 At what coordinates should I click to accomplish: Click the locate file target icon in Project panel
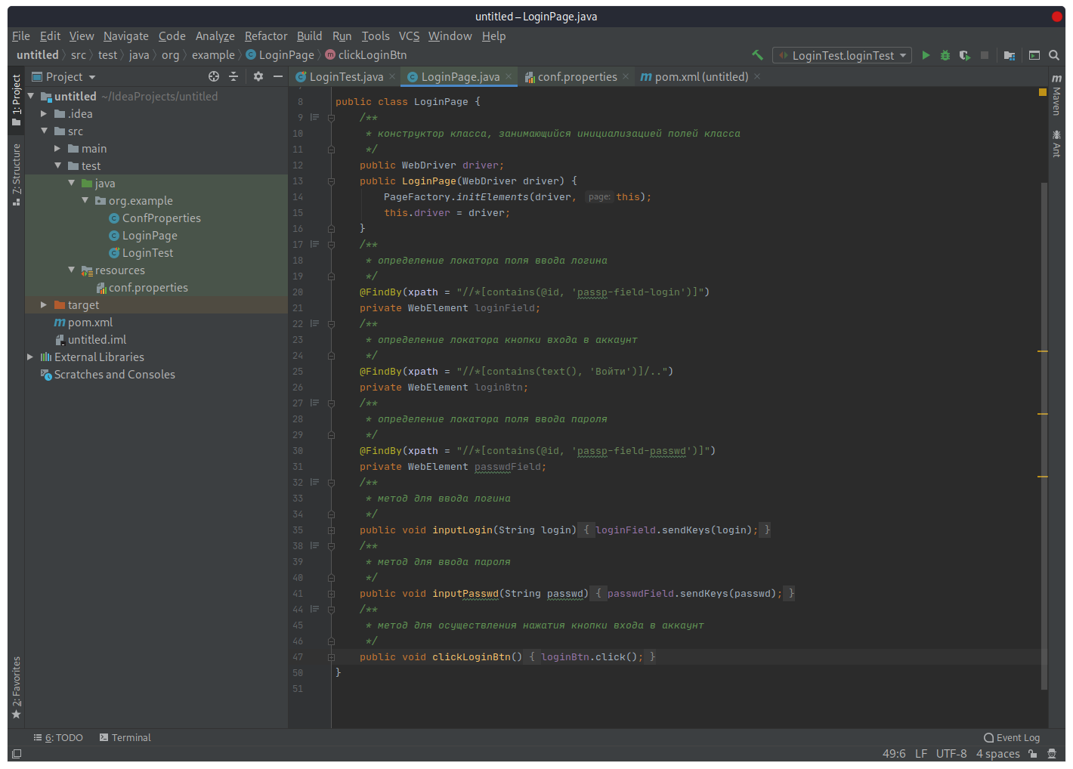[x=214, y=76]
